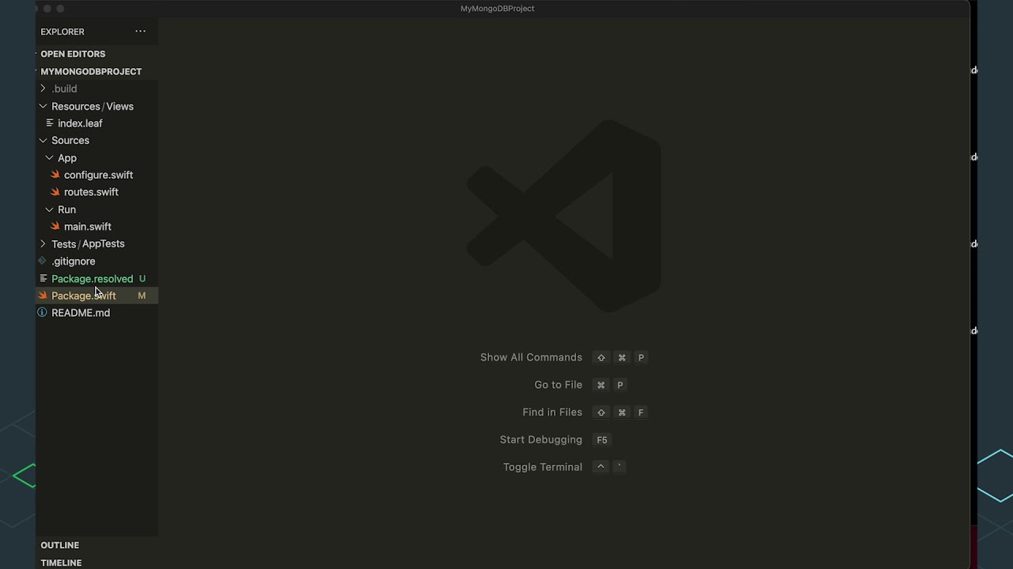Collapse the Resources / Views folder chevron

(x=43, y=106)
